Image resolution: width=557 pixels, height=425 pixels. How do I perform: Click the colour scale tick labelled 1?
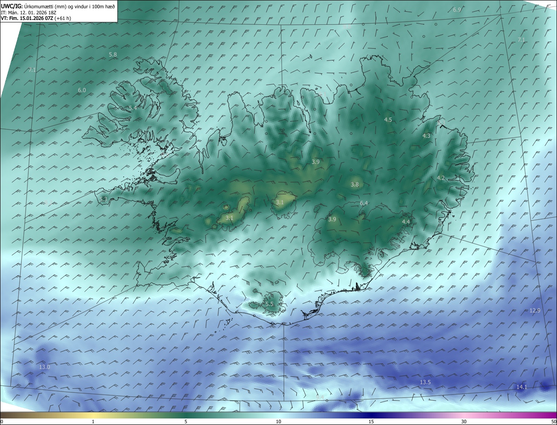93,422
